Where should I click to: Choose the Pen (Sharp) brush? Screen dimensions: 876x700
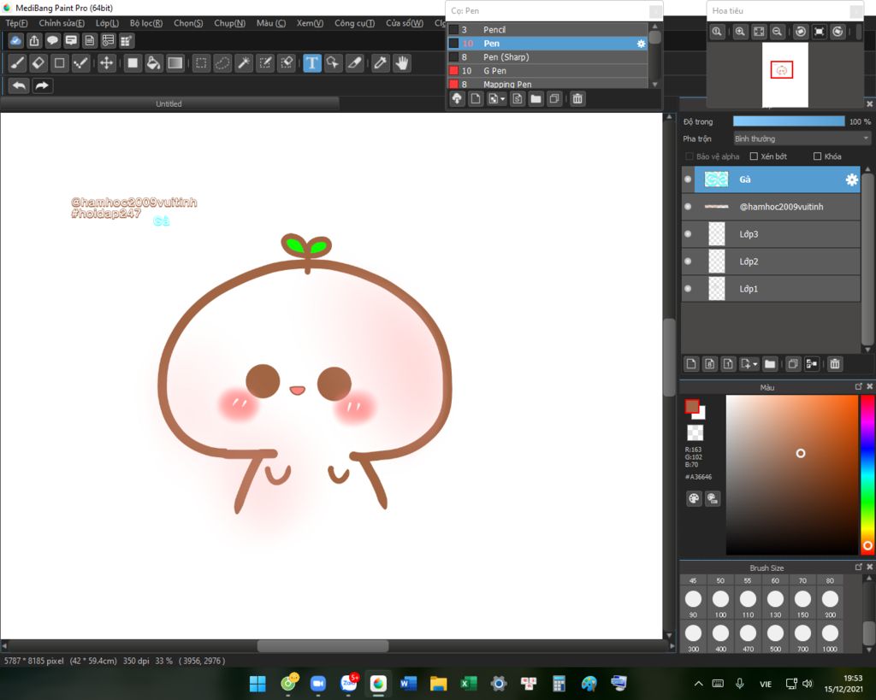coord(547,57)
